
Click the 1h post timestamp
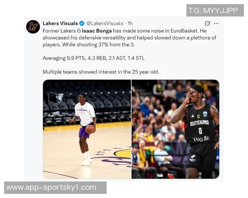pos(130,24)
